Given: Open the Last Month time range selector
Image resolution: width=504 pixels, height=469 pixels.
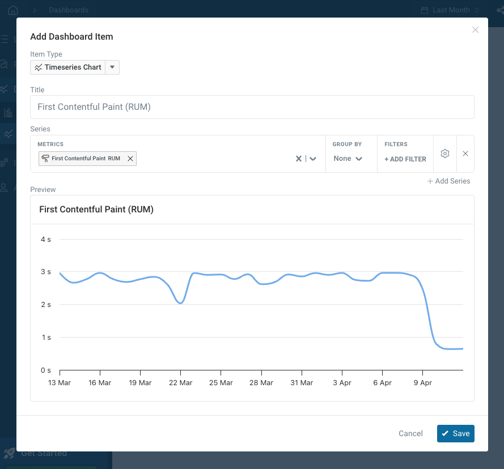Looking at the screenshot, I should tap(451, 10).
